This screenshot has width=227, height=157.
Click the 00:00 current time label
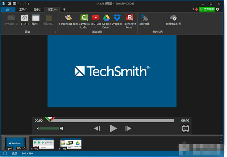tap(39, 121)
